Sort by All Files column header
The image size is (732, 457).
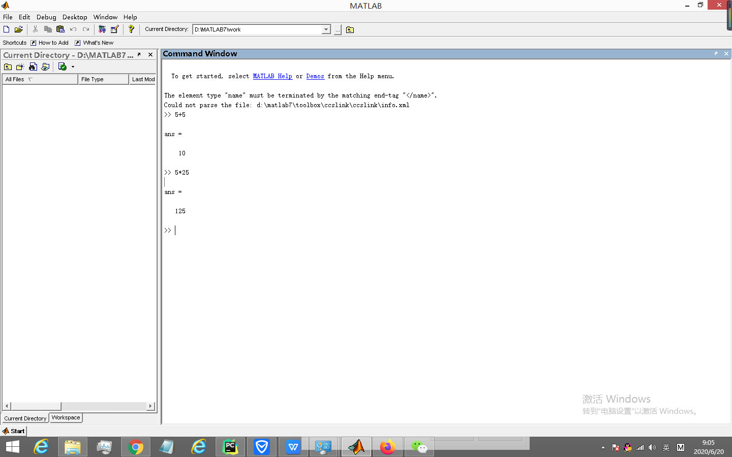pos(40,79)
